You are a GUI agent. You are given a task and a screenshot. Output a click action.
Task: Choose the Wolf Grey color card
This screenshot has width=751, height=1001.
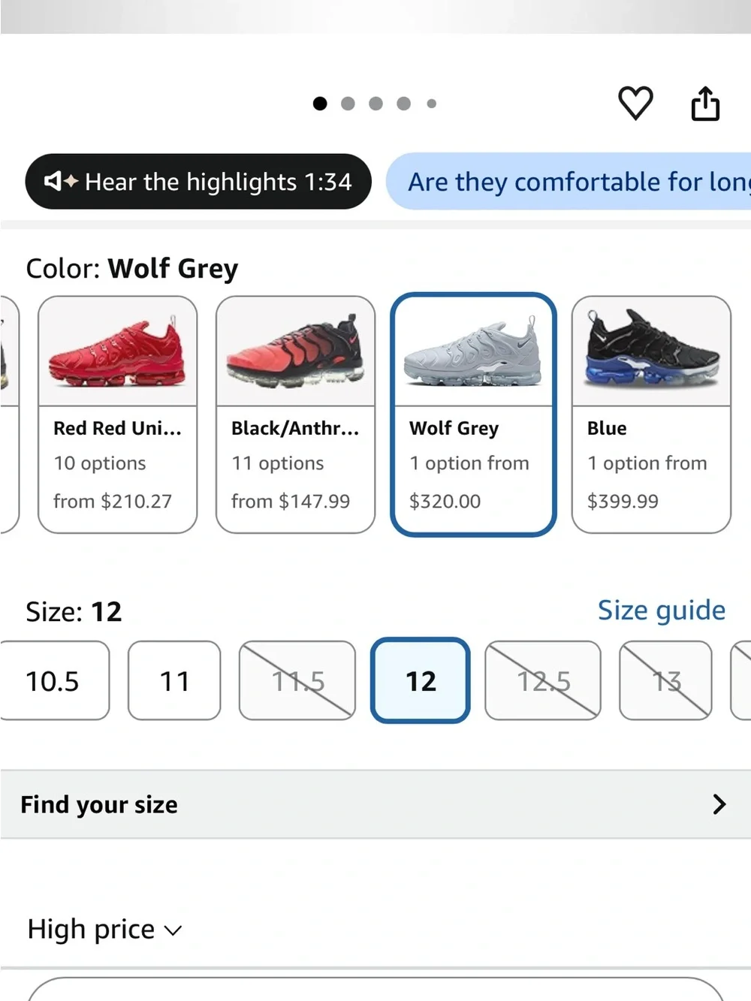pos(473,415)
